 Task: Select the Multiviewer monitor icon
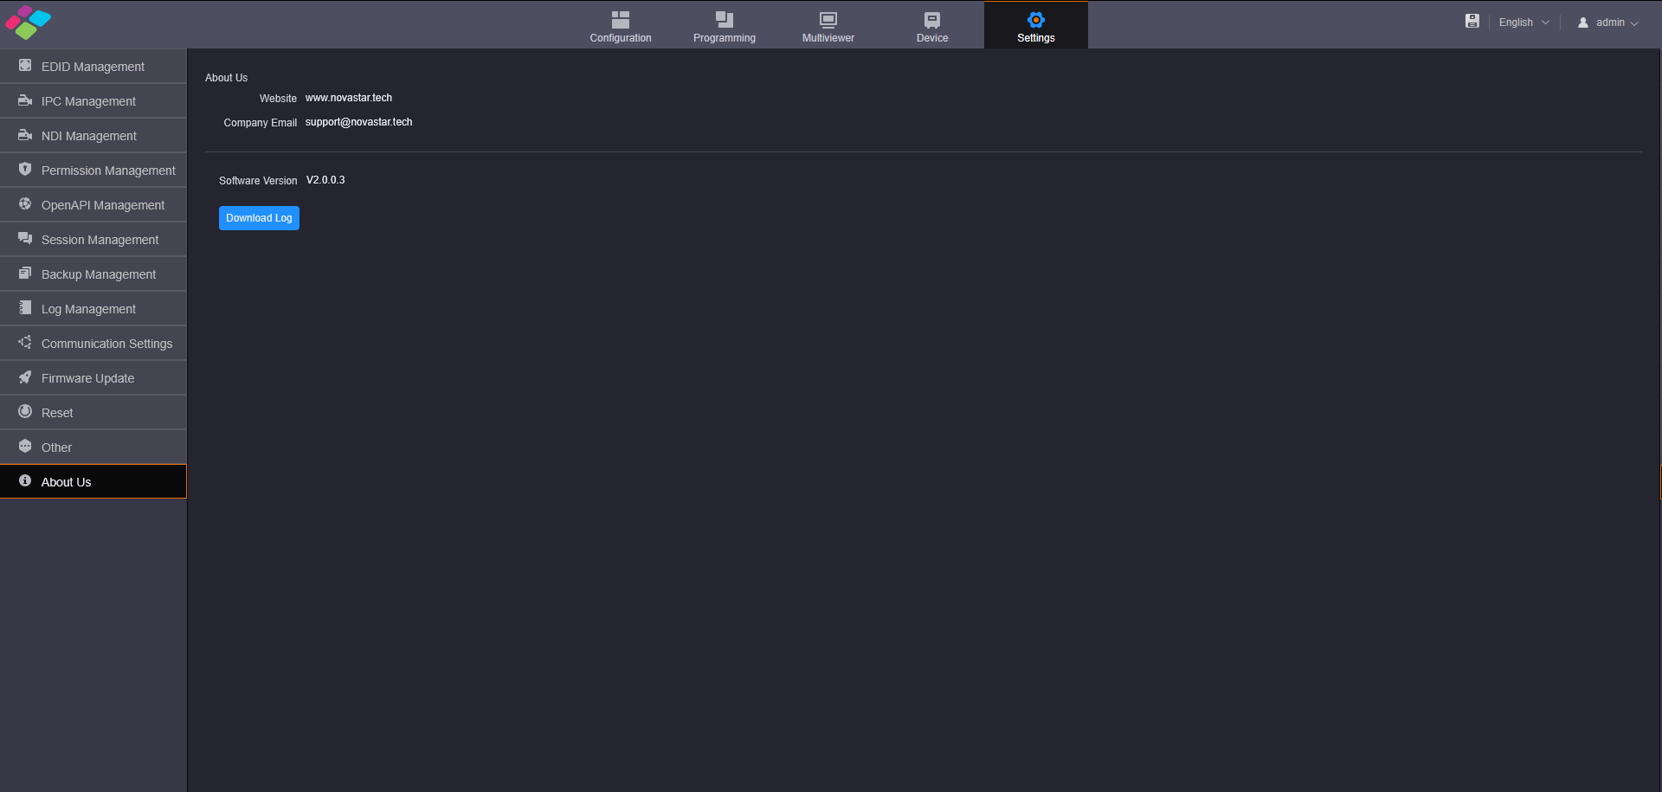coord(828,19)
